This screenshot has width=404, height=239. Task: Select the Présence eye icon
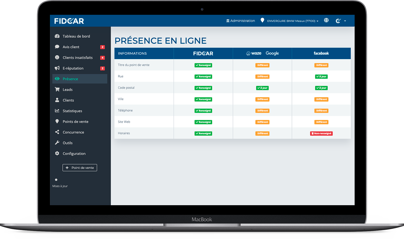coord(57,79)
